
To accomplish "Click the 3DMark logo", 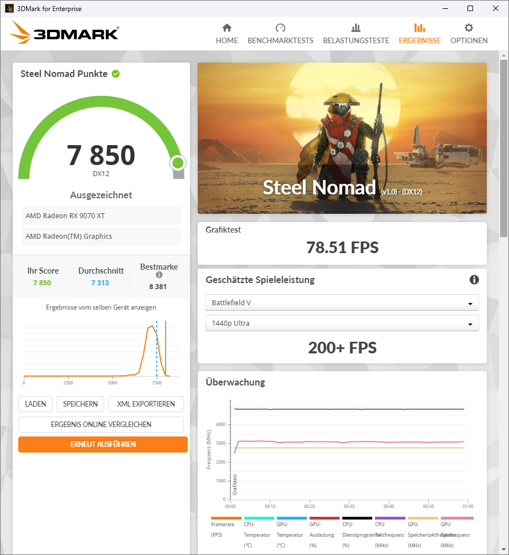I will point(64,33).
